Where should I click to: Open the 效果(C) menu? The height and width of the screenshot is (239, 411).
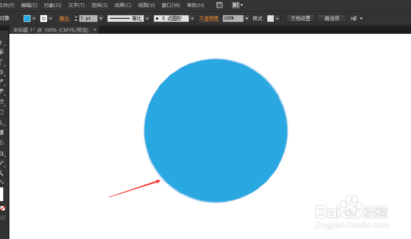click(x=122, y=5)
